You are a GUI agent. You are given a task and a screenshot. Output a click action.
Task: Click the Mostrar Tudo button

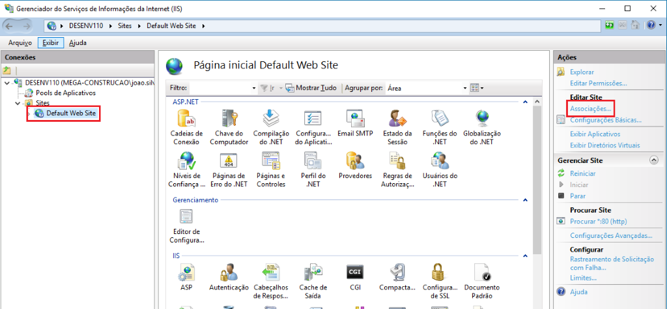click(x=311, y=87)
